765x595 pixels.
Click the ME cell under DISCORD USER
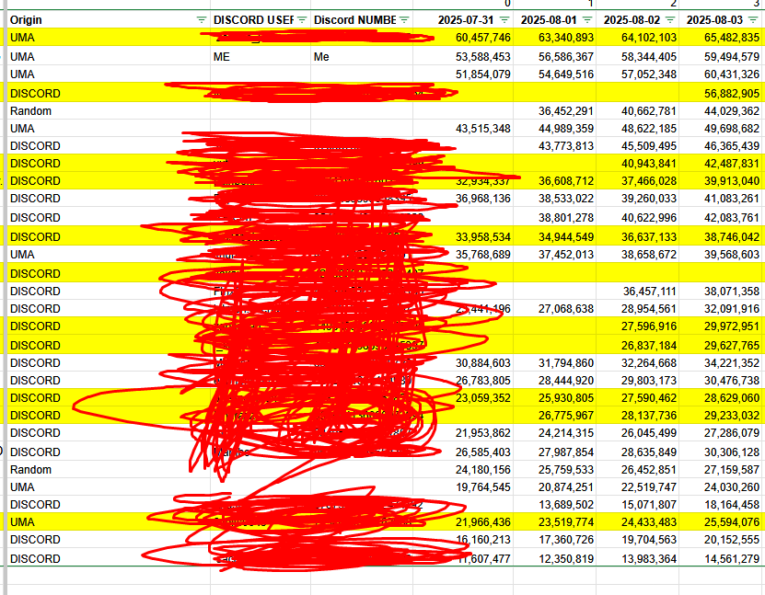pos(261,56)
